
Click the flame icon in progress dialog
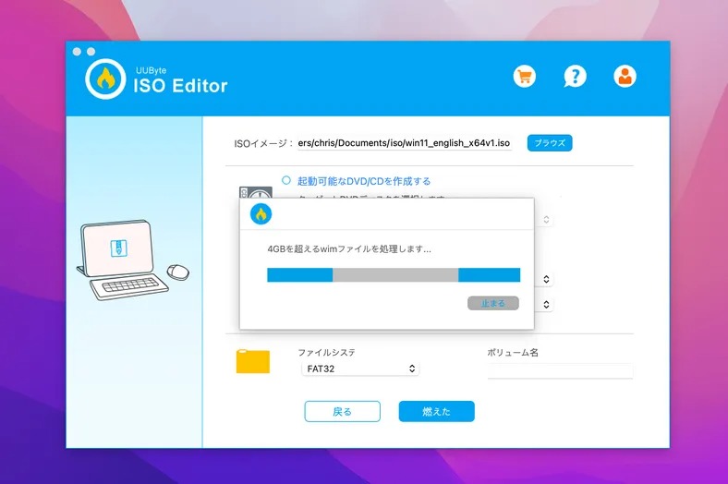(261, 214)
